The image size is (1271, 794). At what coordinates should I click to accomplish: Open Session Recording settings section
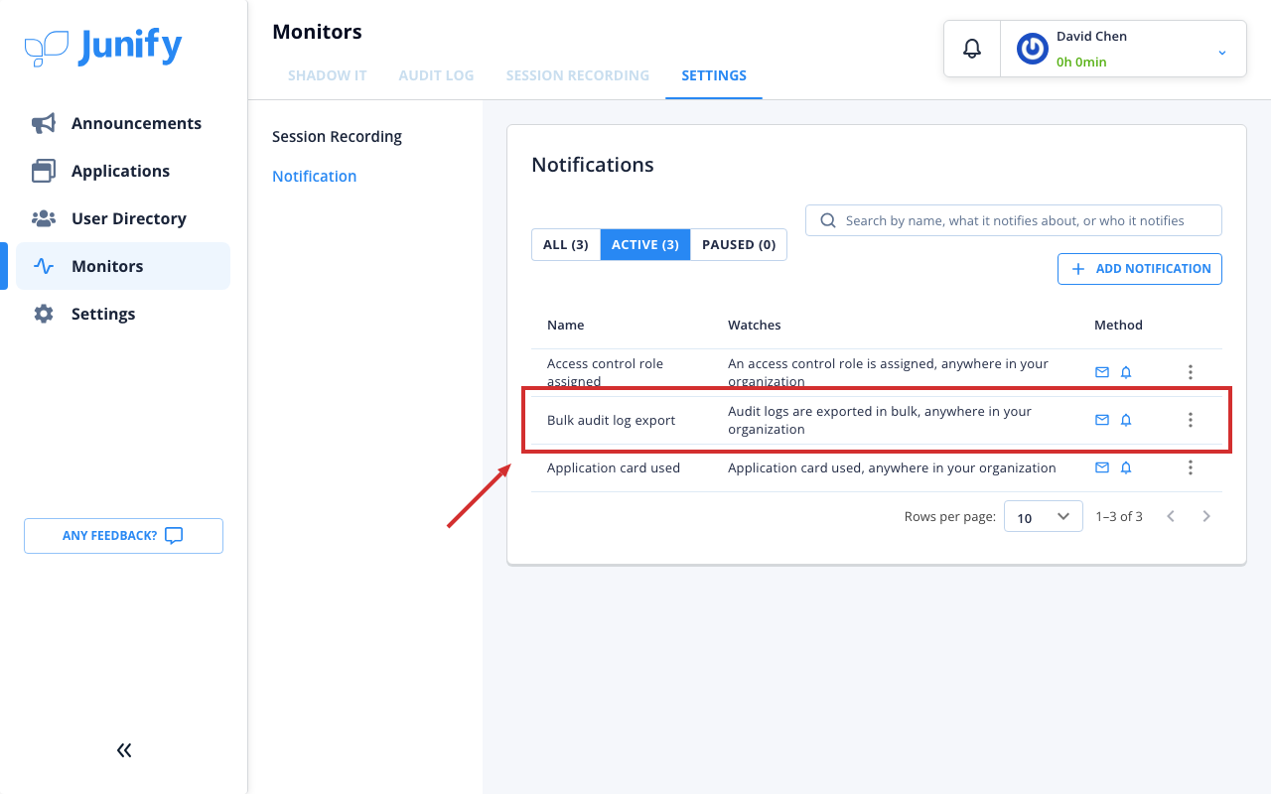pyautogui.click(x=338, y=137)
